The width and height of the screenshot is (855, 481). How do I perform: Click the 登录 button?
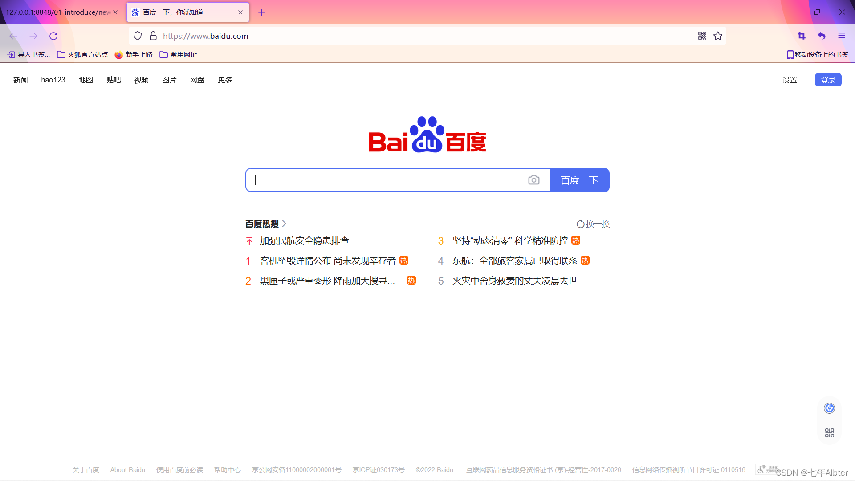coord(828,80)
